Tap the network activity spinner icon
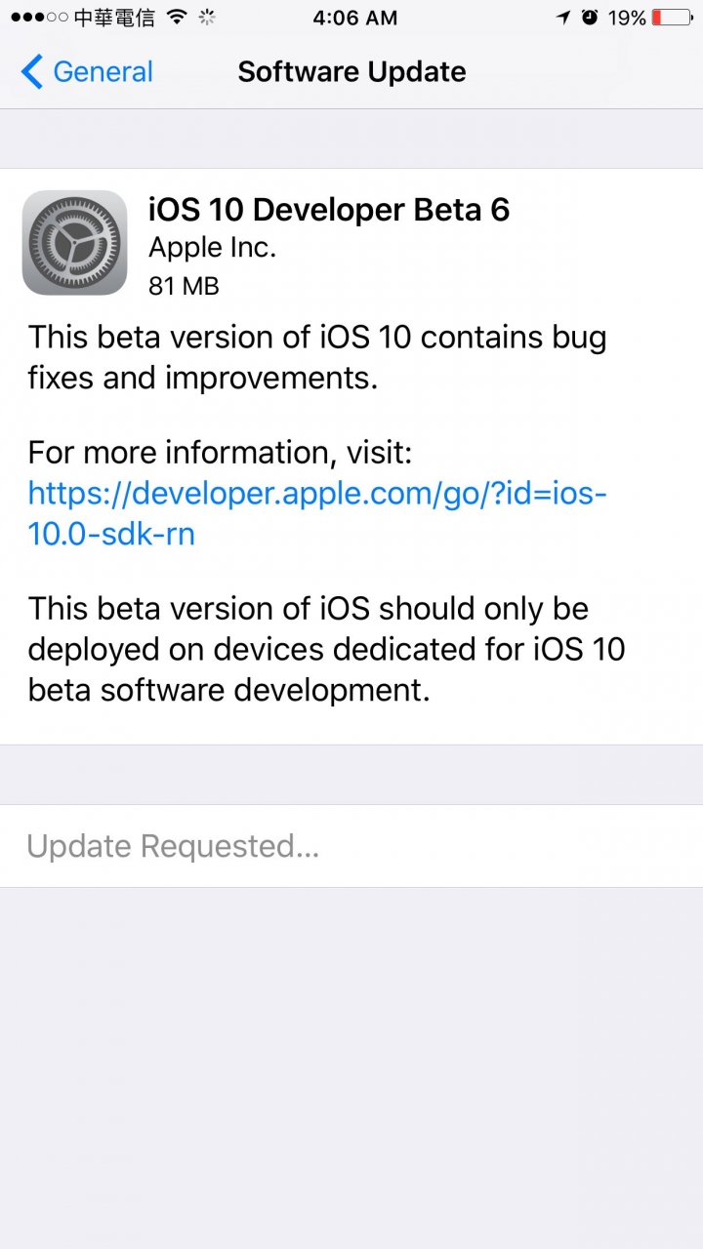Screen dimensions: 703x1249 (206, 18)
